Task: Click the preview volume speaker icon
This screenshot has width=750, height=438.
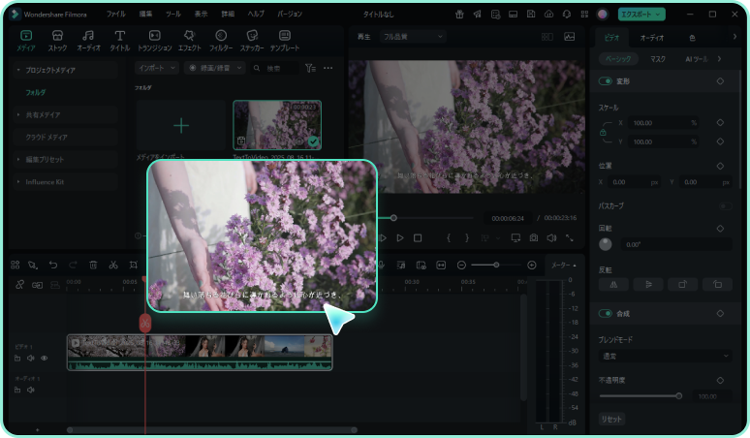Action: coord(551,237)
